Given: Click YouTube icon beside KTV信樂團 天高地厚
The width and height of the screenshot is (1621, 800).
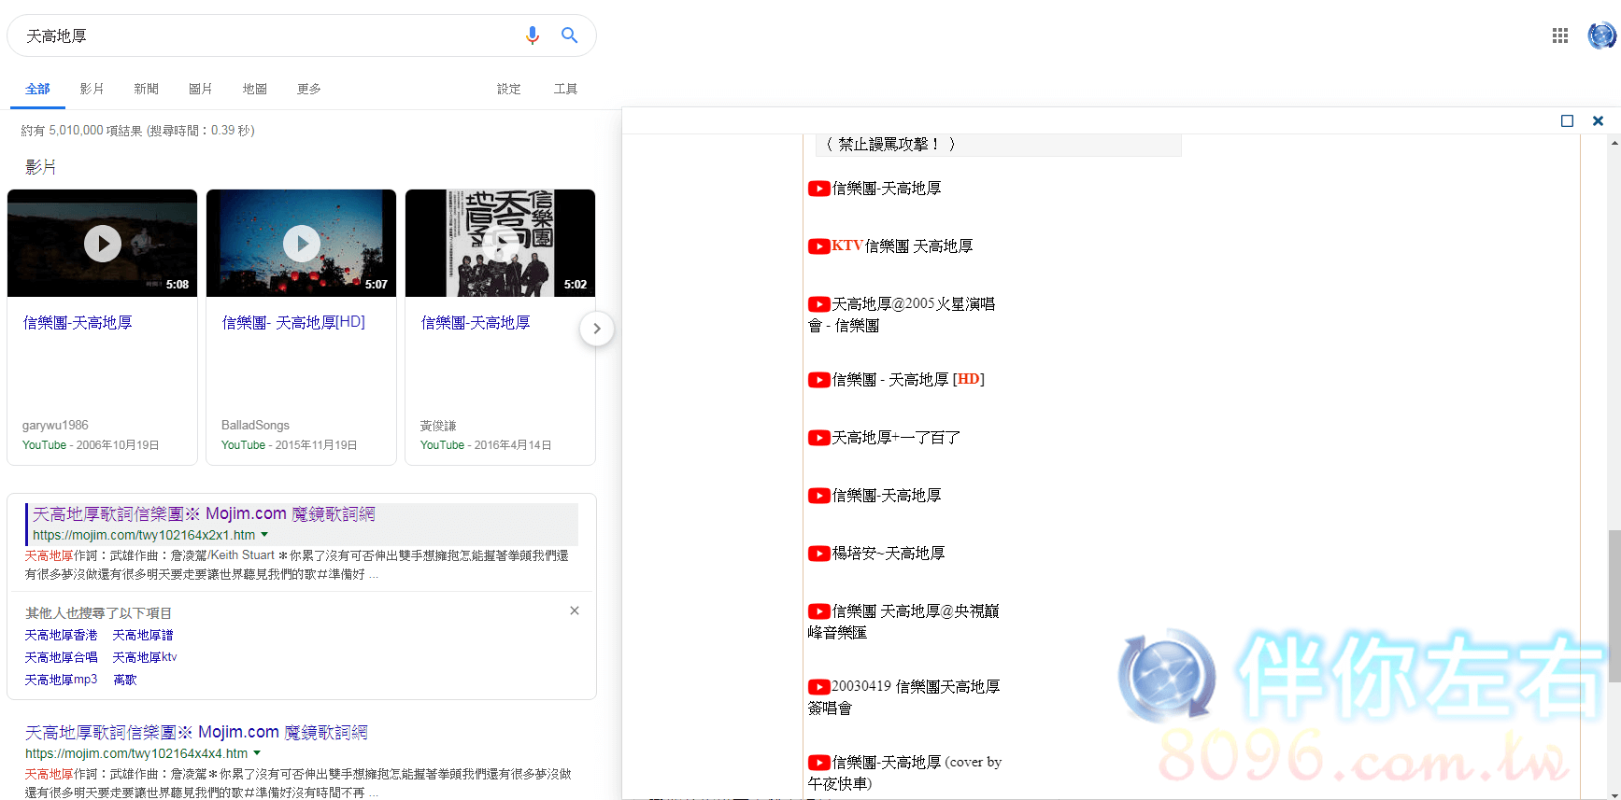Looking at the screenshot, I should click(819, 246).
